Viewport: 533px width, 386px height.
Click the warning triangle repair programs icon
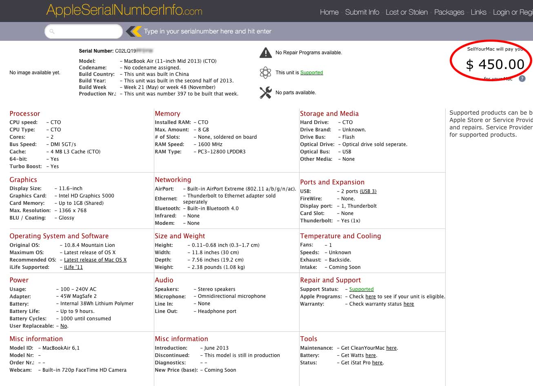266,53
